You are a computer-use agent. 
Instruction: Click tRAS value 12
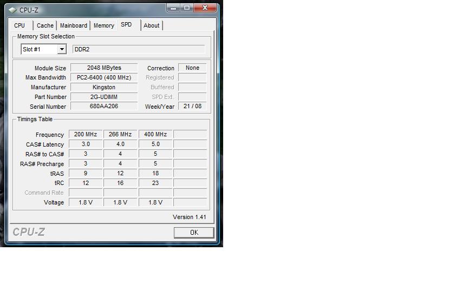coord(120,173)
